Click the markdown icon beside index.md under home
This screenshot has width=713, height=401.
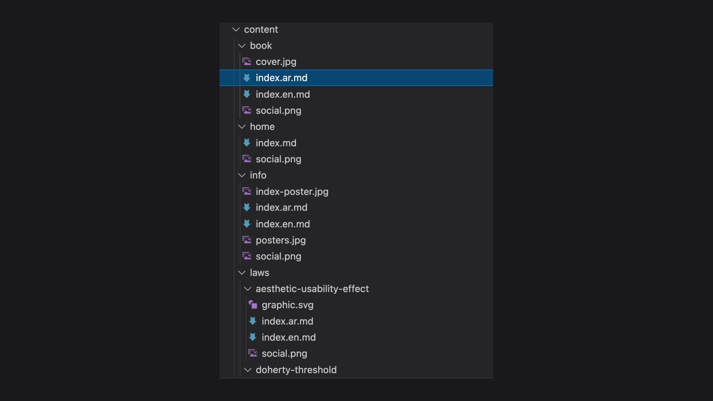[x=247, y=143]
